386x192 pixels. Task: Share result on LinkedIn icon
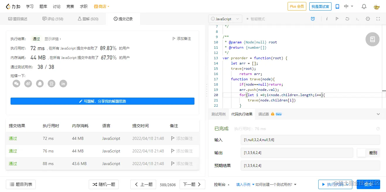click(x=63, y=84)
